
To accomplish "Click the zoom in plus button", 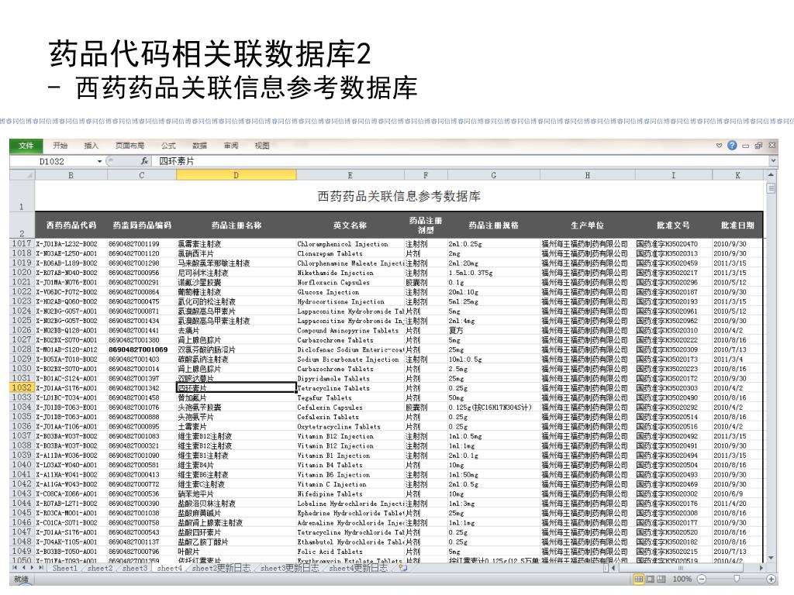I will point(772,579).
